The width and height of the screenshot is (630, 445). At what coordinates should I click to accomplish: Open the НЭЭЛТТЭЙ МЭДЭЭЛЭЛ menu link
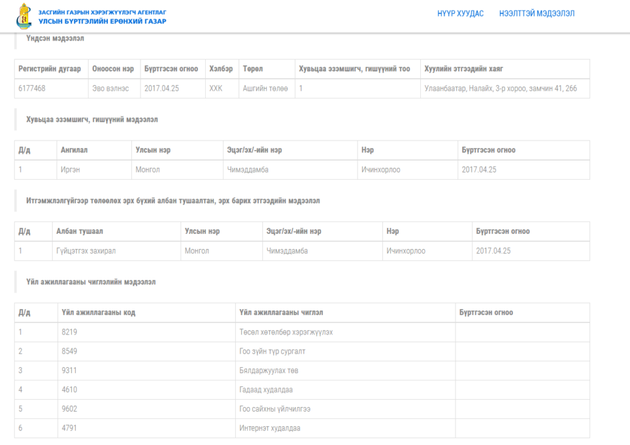537,14
